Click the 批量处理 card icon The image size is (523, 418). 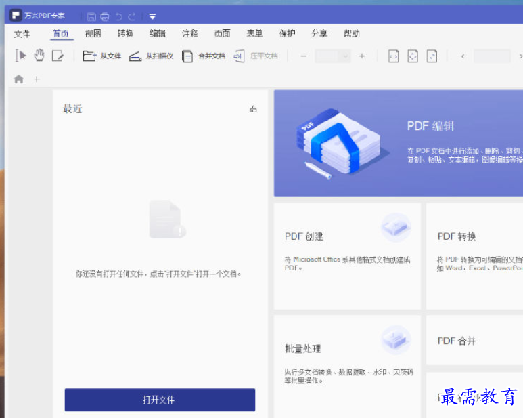point(396,339)
